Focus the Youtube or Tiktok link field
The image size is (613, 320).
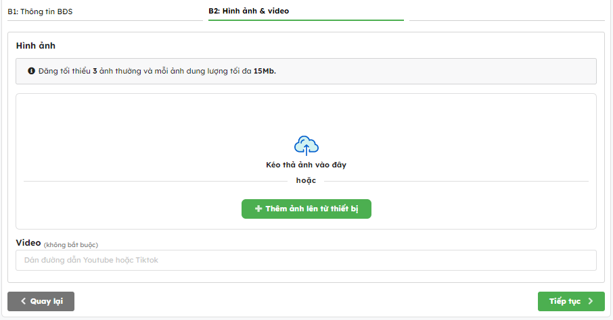coord(306,260)
